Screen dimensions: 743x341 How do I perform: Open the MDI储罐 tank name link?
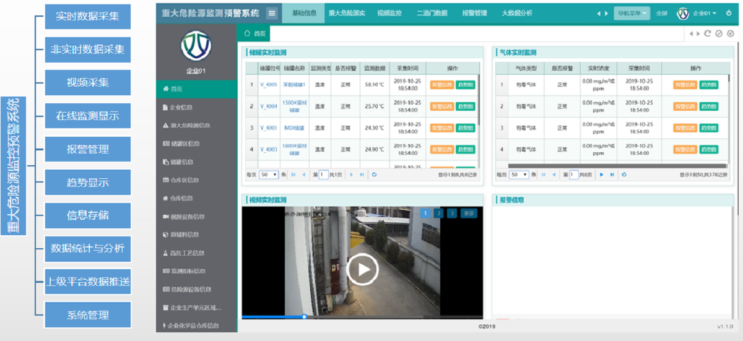point(294,128)
